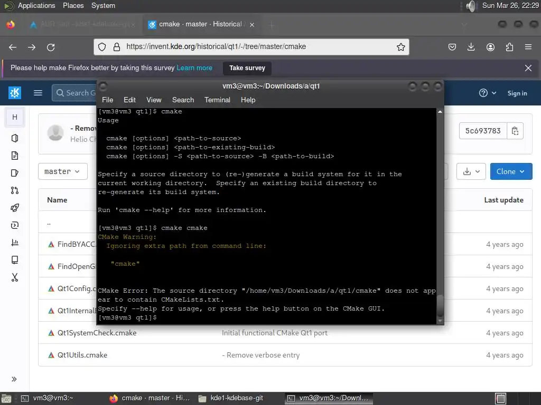Open Qt1Utils.cmake file
Viewport: 541px width, 405px height.
(82, 355)
